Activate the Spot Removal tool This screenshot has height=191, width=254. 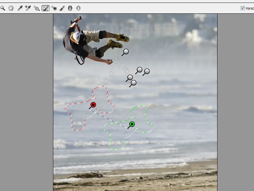pyautogui.click(x=45, y=8)
